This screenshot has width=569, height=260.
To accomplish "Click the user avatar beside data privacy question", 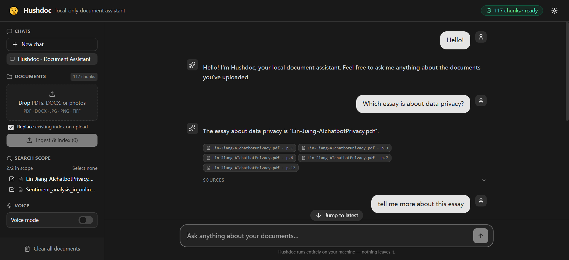I will 481,101.
